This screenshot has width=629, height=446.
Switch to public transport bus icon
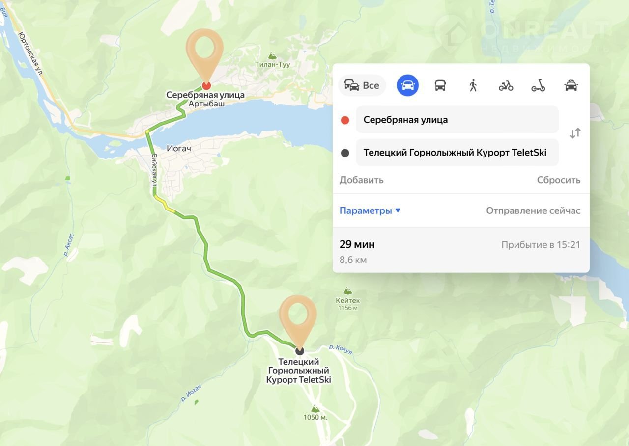pyautogui.click(x=440, y=85)
